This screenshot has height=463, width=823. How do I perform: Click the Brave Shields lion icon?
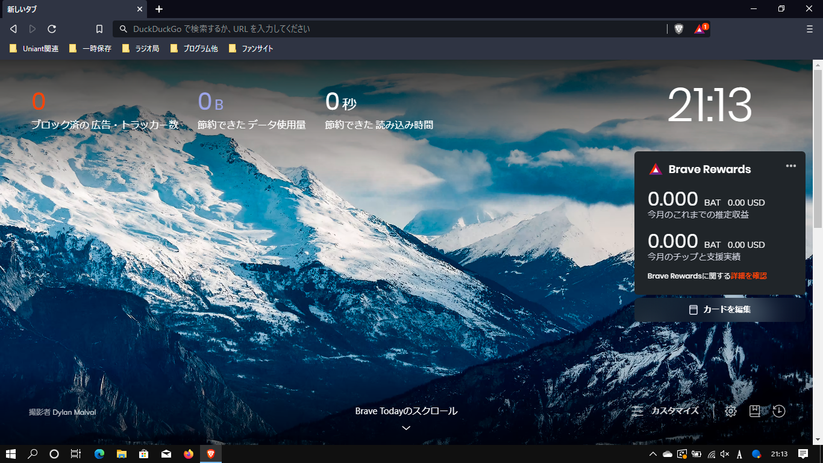tap(679, 29)
